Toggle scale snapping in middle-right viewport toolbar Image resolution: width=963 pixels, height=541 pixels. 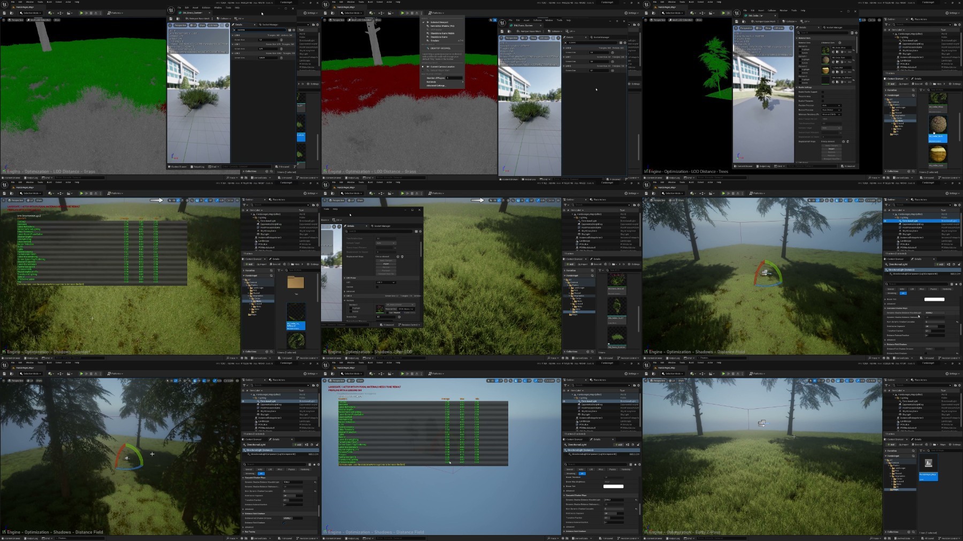(857, 200)
